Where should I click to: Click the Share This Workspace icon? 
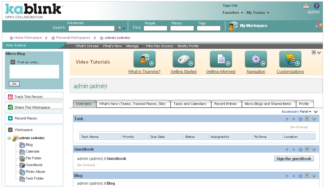11,107
